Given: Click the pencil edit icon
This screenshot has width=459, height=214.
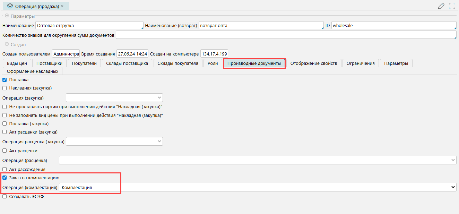Looking at the screenshot, I should [x=441, y=6].
